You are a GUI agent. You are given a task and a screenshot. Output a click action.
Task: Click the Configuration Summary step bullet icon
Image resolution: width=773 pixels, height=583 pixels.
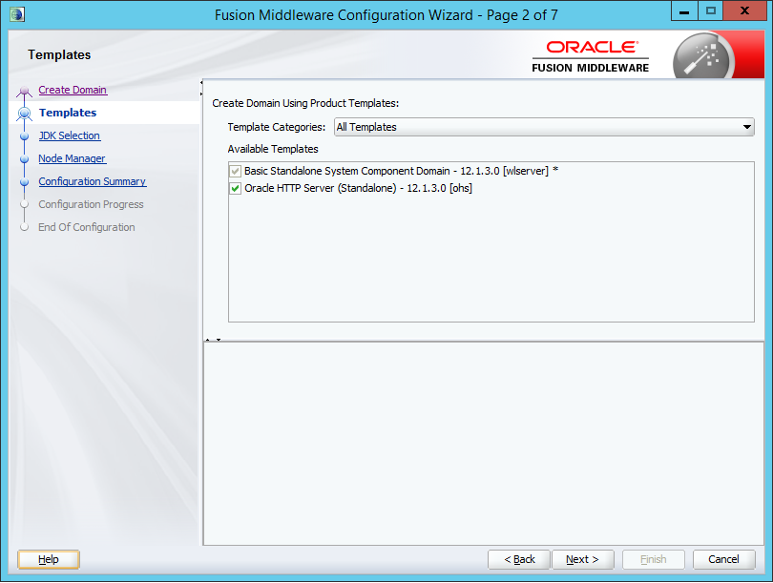pyautogui.click(x=25, y=182)
